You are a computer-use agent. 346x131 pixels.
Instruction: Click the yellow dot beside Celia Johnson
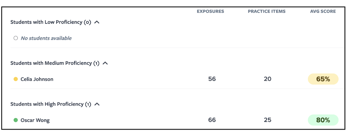pos(16,79)
